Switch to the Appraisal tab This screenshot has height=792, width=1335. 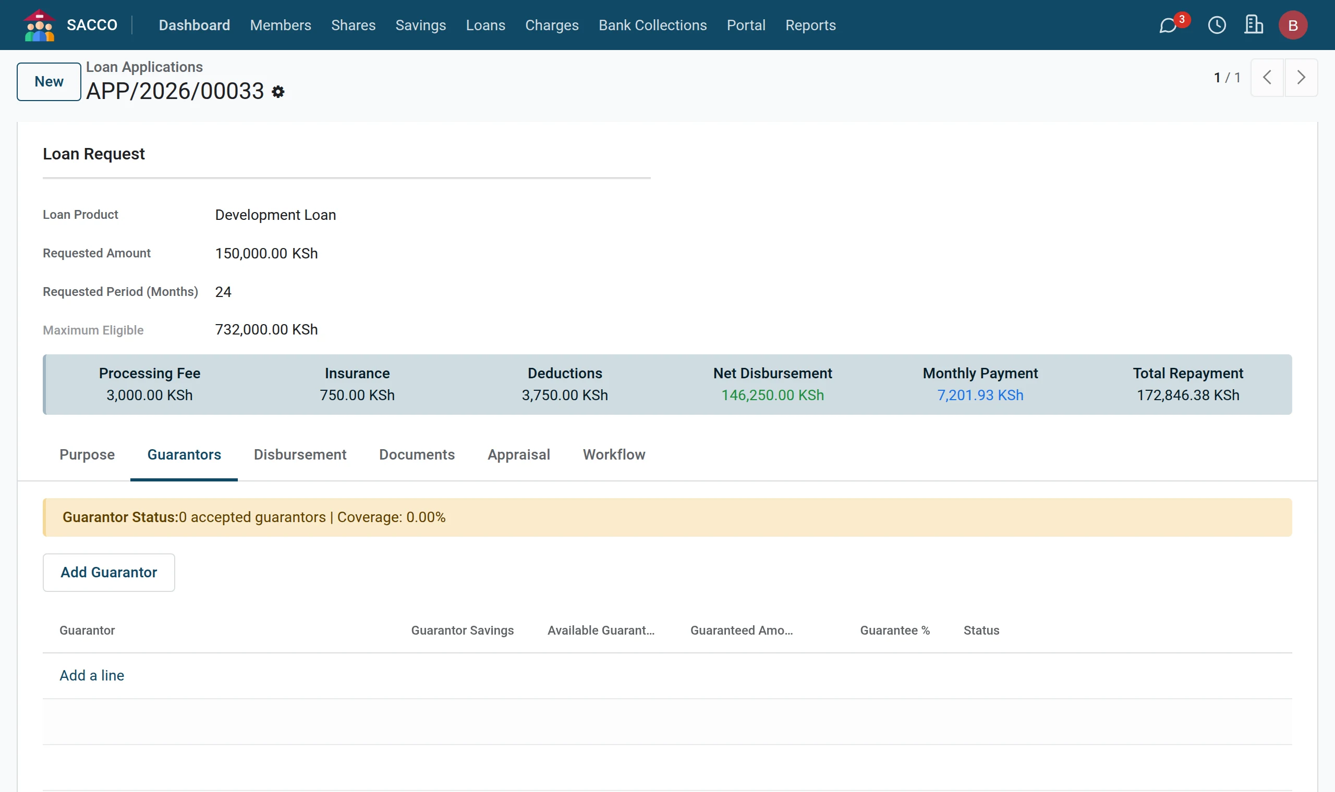pyautogui.click(x=518, y=454)
